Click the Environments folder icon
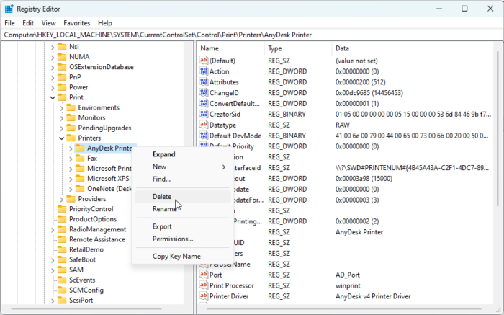This screenshot has height=315, width=504. click(71, 107)
